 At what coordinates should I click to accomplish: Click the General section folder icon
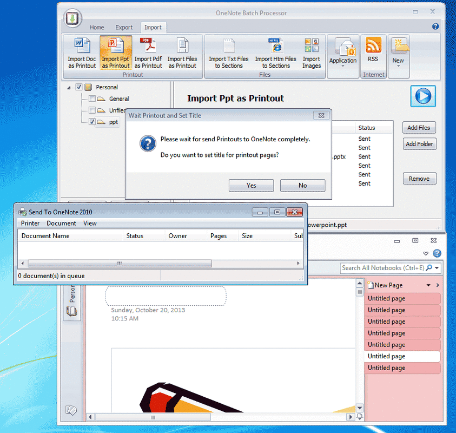[101, 99]
